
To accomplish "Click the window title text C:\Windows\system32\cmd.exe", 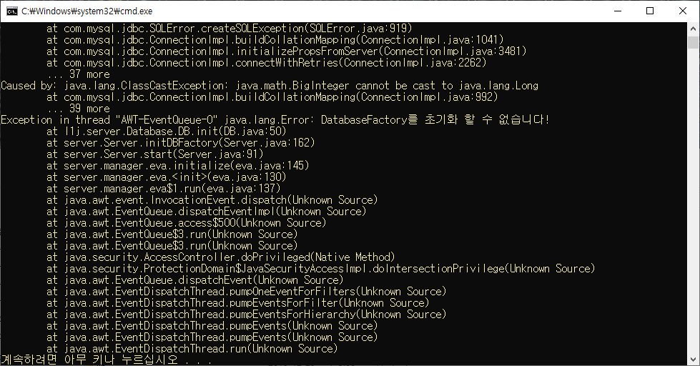I will click(87, 11).
